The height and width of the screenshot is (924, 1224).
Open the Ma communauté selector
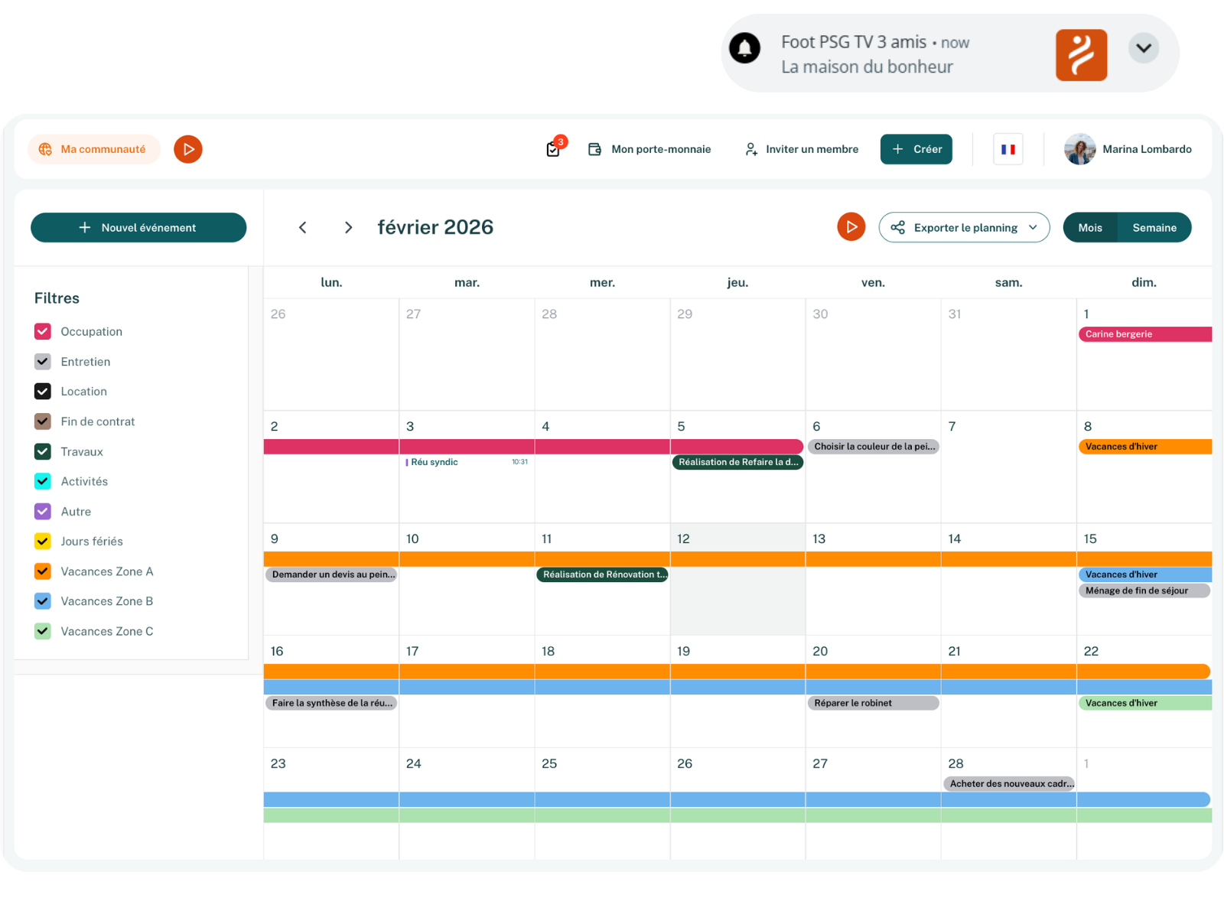94,149
